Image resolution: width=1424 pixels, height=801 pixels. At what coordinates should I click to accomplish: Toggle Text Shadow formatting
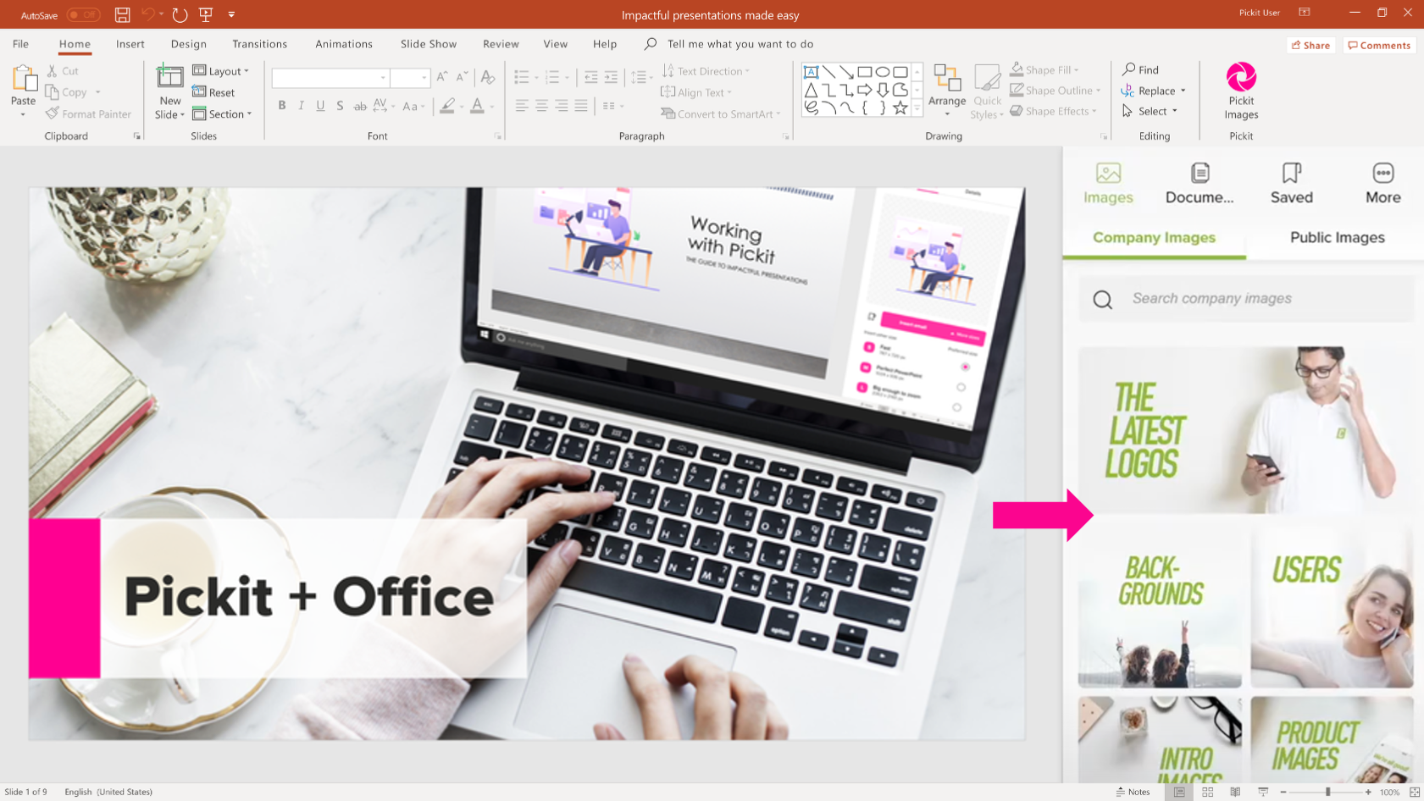click(340, 106)
